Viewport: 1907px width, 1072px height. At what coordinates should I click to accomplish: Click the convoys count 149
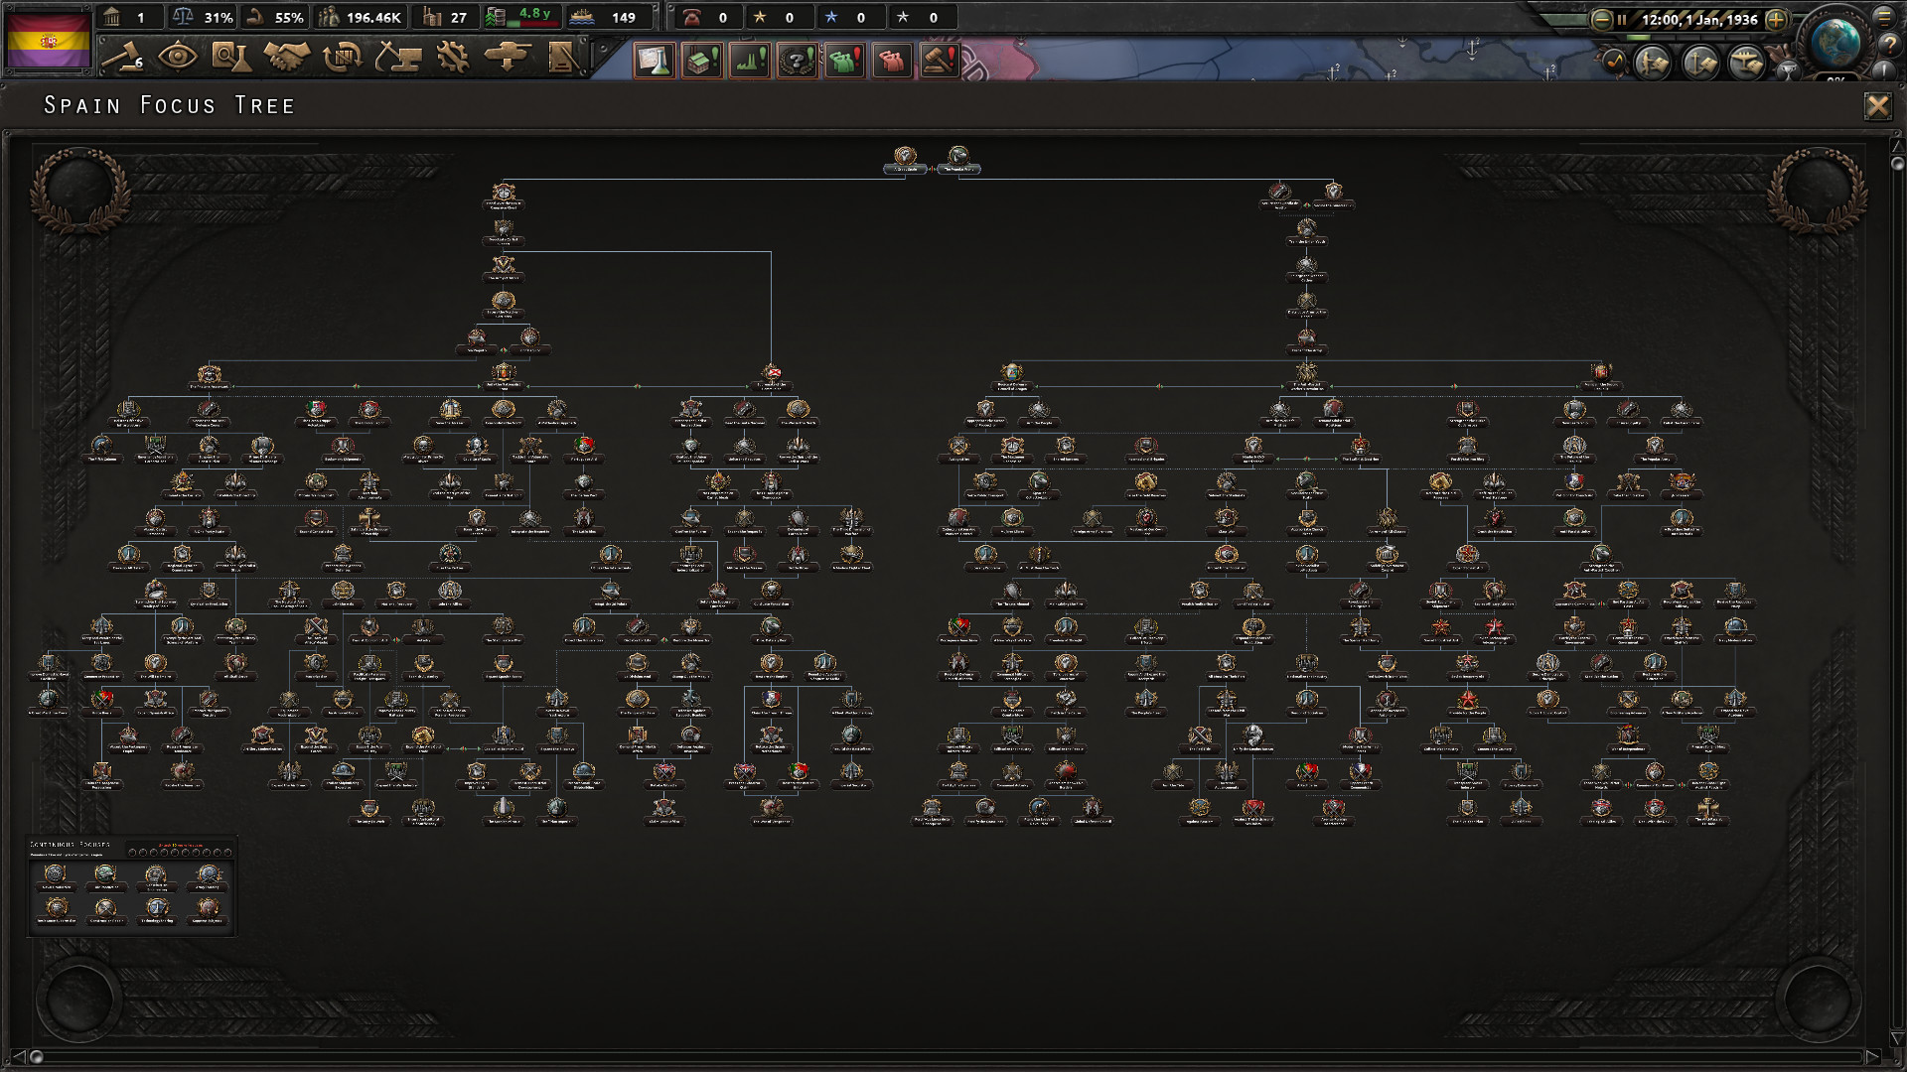[610, 17]
